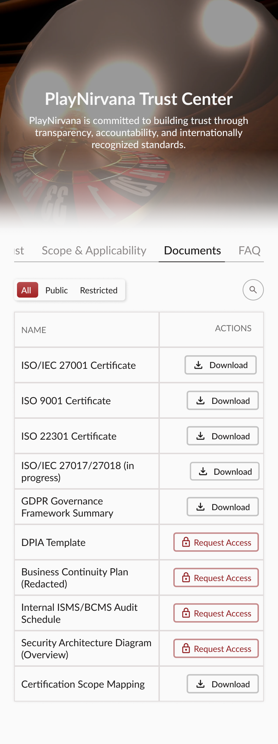This screenshot has width=278, height=744.
Task: Download the ISO/IEC 27001 Certificate
Action: pos(221,365)
